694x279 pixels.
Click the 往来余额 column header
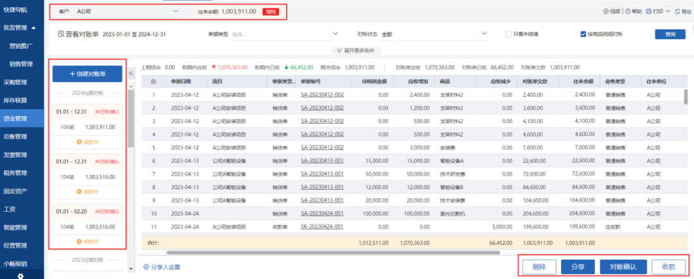pyautogui.click(x=580, y=81)
